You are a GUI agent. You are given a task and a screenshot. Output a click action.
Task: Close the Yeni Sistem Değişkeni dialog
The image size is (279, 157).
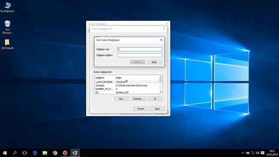click(x=161, y=40)
